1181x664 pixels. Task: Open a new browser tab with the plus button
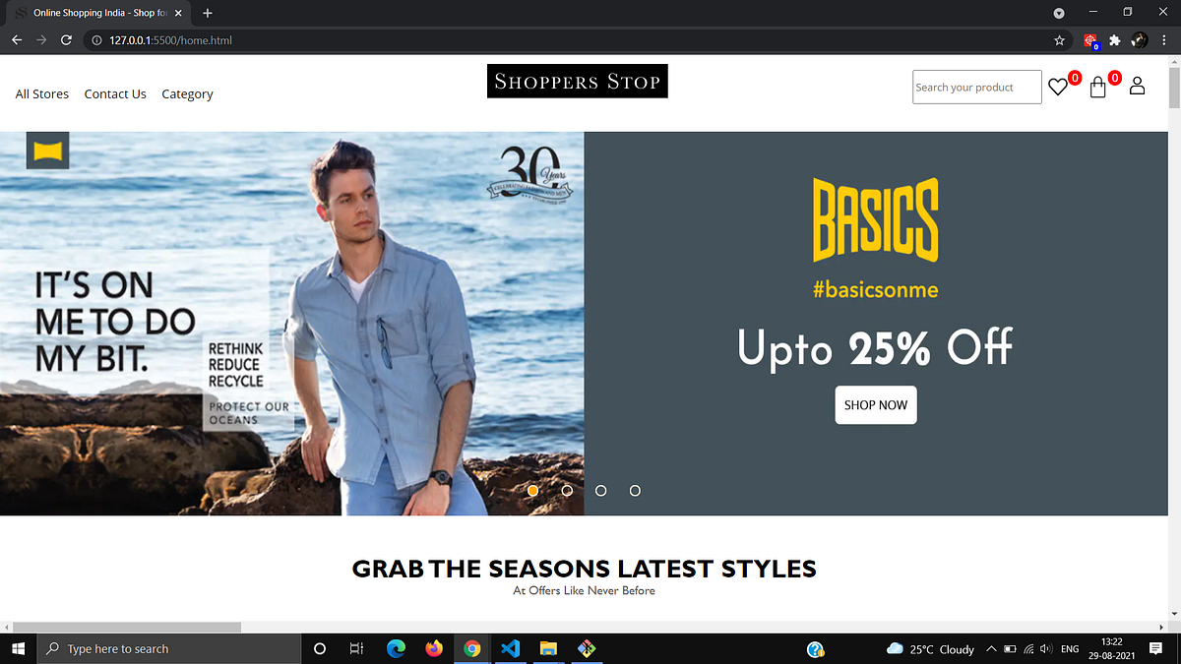click(208, 13)
